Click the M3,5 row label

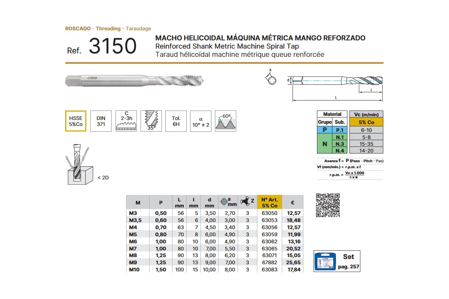coord(135,220)
